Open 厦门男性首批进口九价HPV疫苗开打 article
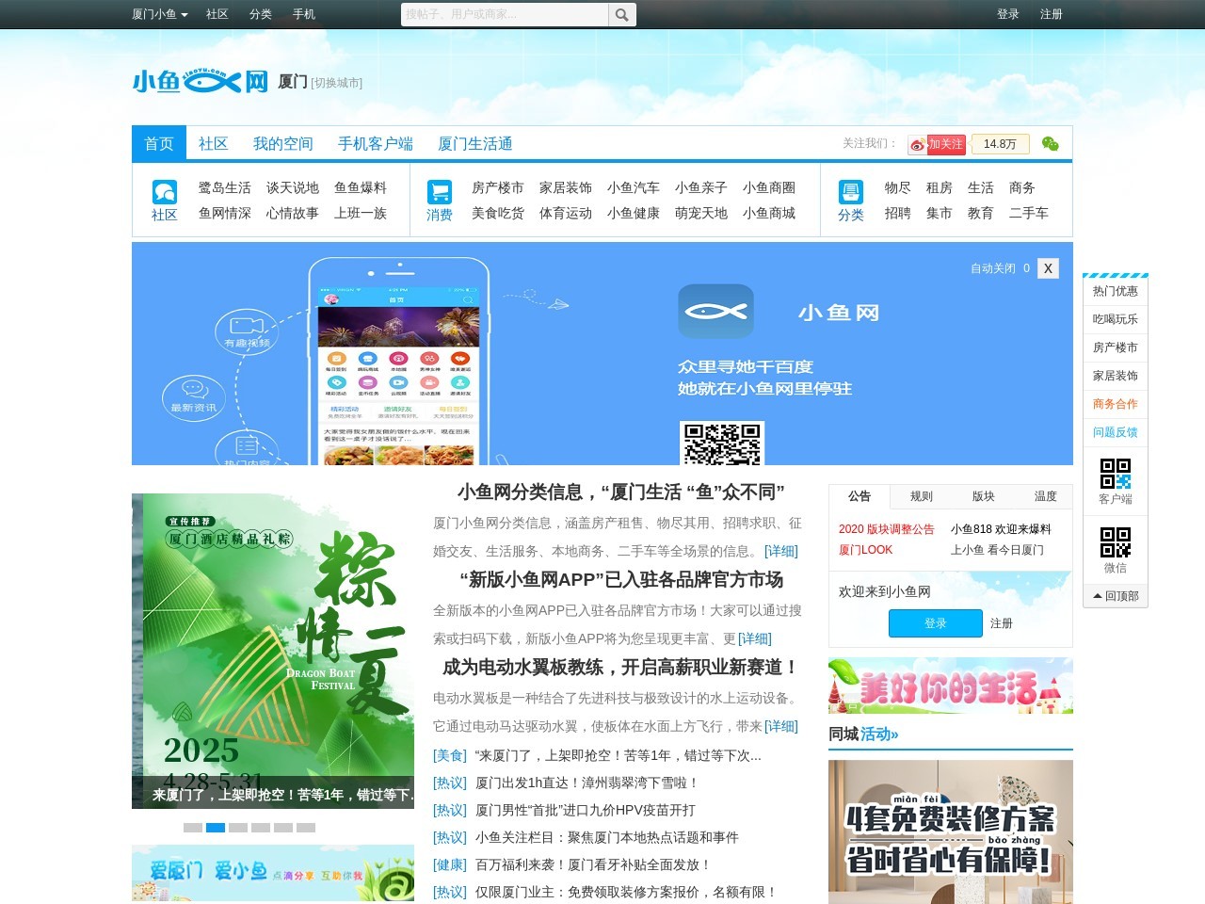This screenshot has width=1205, height=904. (586, 810)
